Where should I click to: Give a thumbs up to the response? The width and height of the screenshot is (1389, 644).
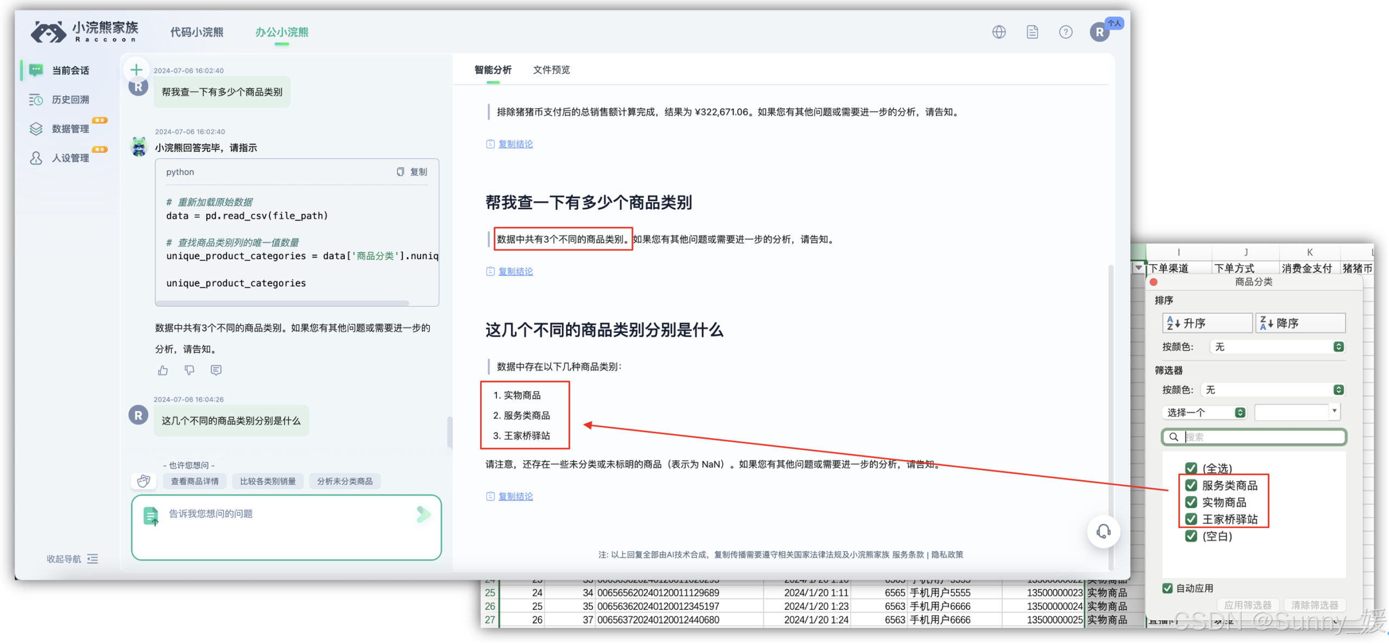[162, 370]
